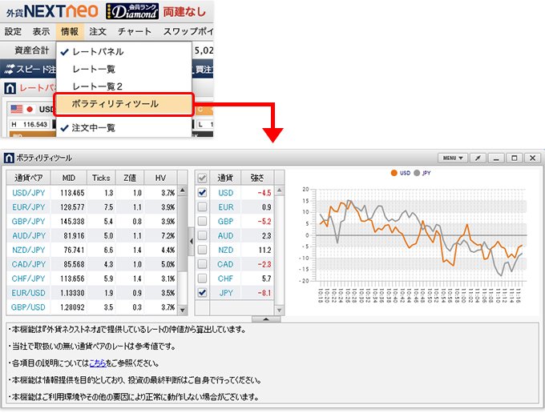Image resolution: width=545 pixels, height=413 pixels.
Task: Click the Diamond member rank badge
Action: tap(134, 11)
